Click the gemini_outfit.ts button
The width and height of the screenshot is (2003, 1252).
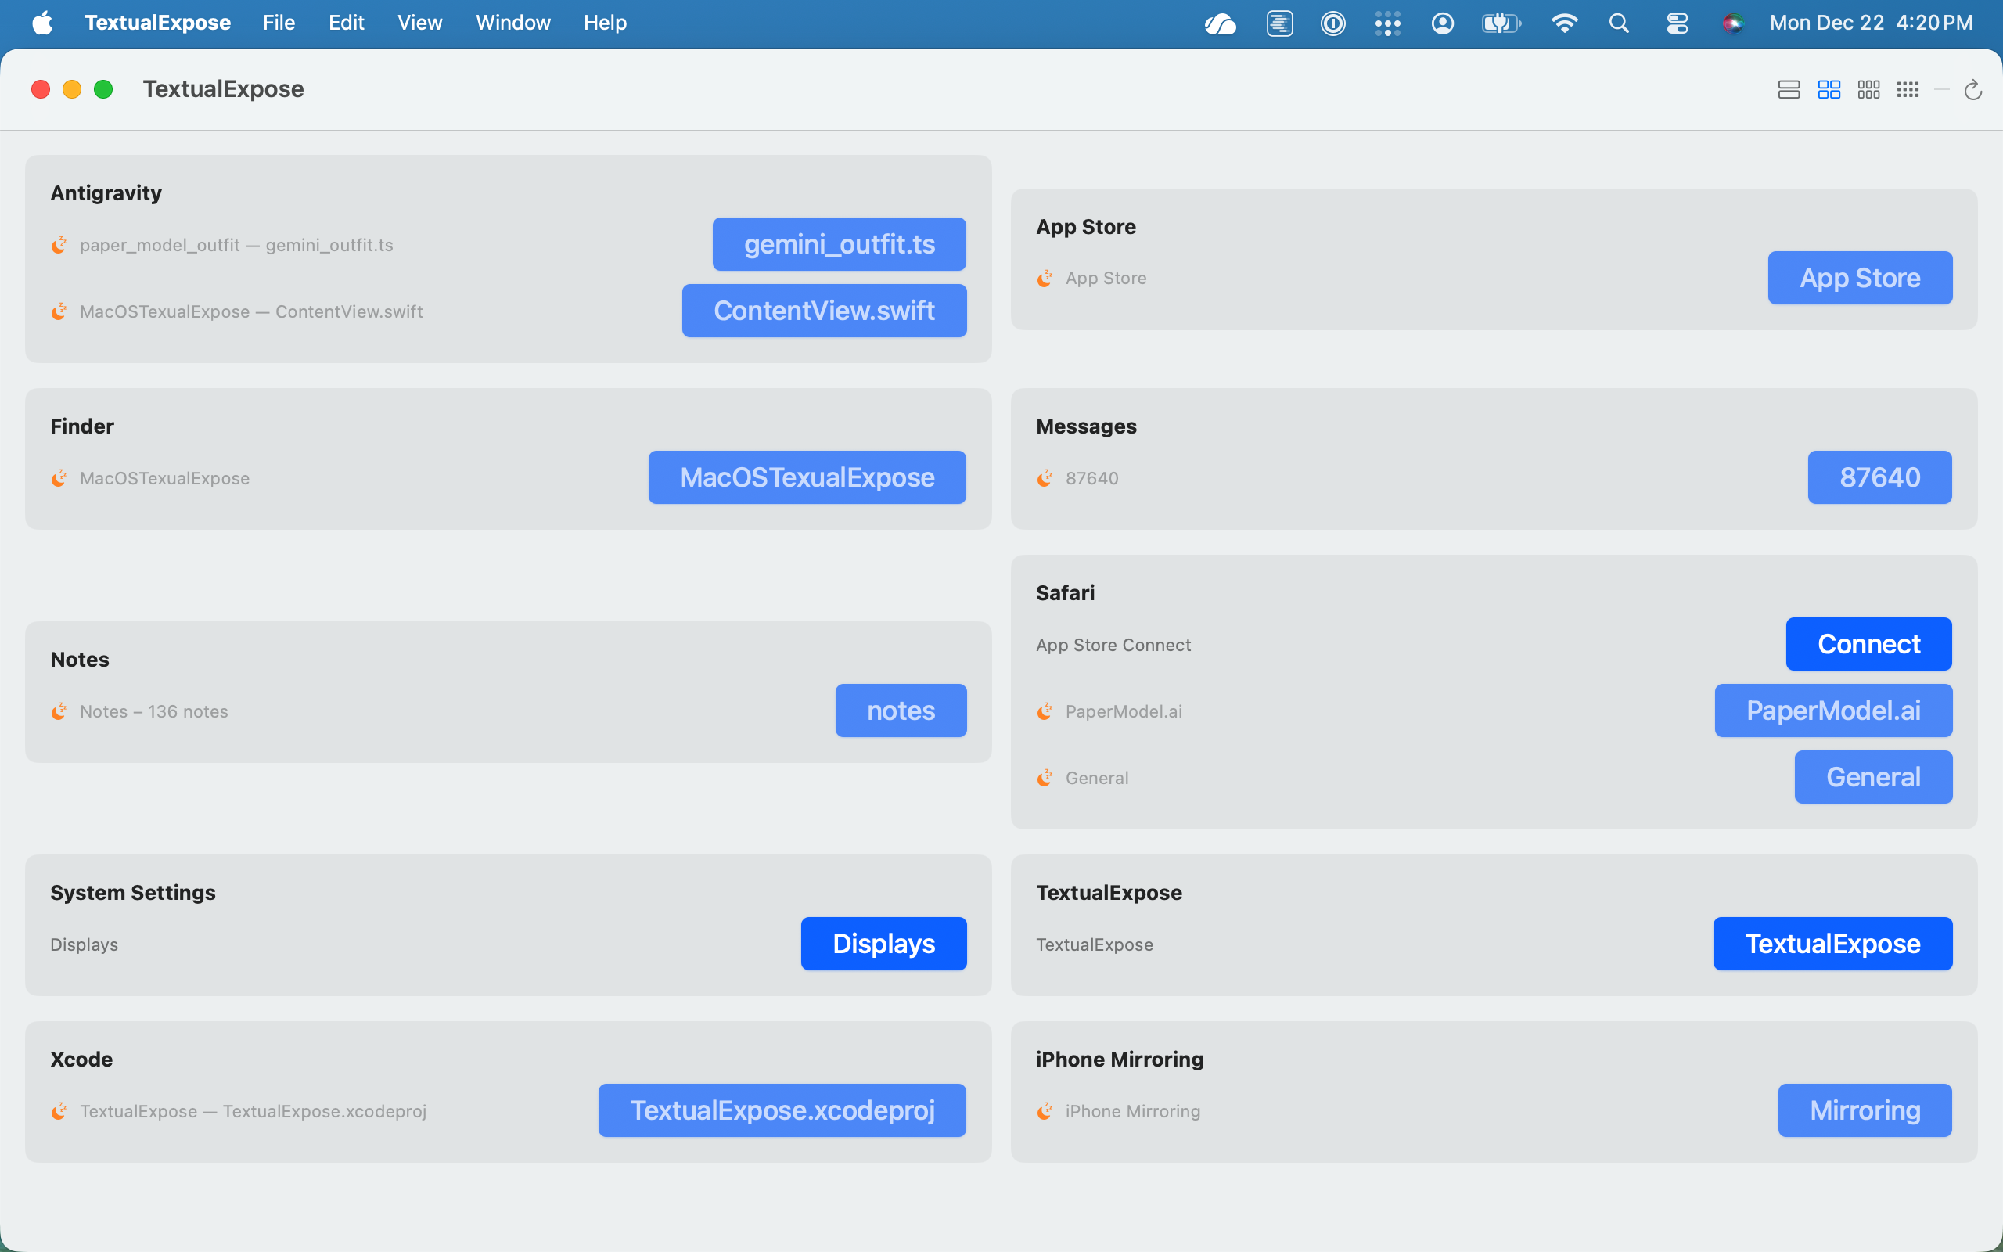[839, 244]
